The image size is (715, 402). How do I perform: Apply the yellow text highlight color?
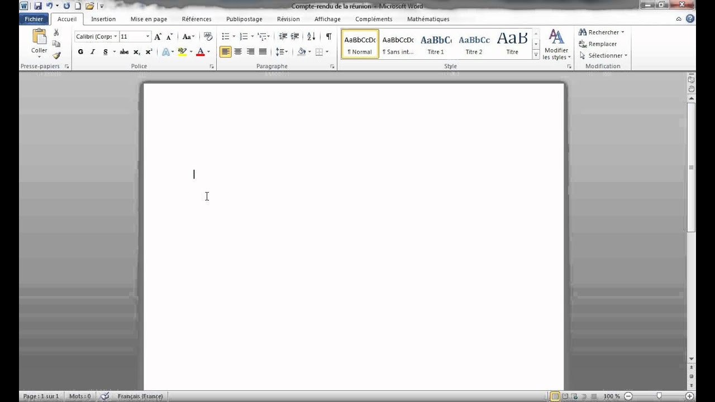point(182,51)
